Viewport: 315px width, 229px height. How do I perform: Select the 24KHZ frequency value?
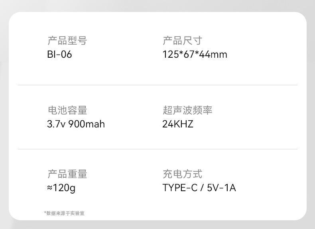(x=178, y=124)
